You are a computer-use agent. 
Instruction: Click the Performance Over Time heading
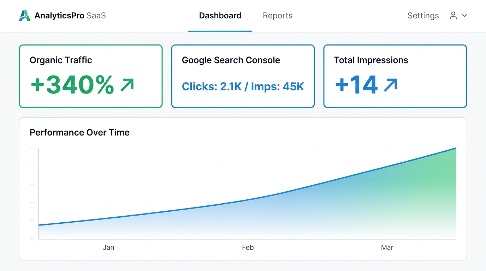pos(79,132)
